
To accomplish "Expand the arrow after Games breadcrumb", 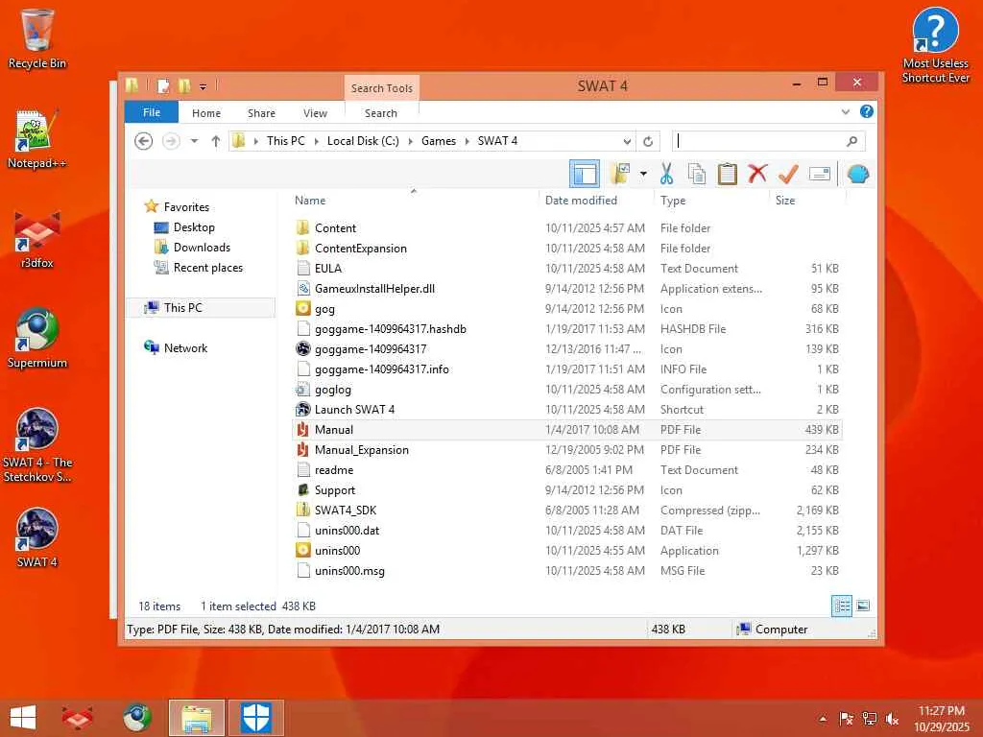I will pos(468,141).
